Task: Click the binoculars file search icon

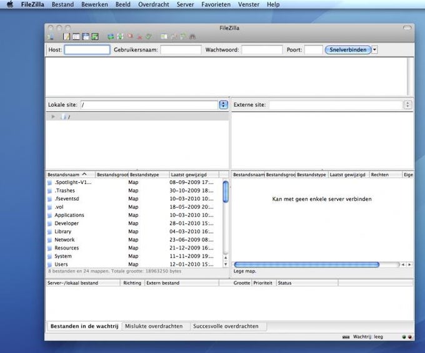Action: 192,37
